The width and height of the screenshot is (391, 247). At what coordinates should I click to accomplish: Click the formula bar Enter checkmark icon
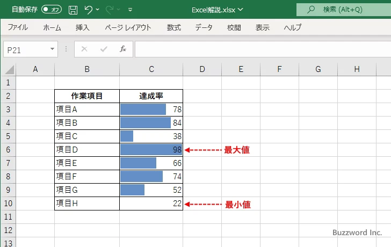point(104,49)
